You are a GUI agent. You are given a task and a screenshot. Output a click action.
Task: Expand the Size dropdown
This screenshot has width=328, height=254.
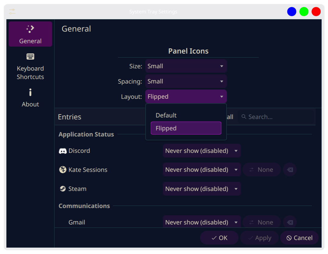[186, 66]
